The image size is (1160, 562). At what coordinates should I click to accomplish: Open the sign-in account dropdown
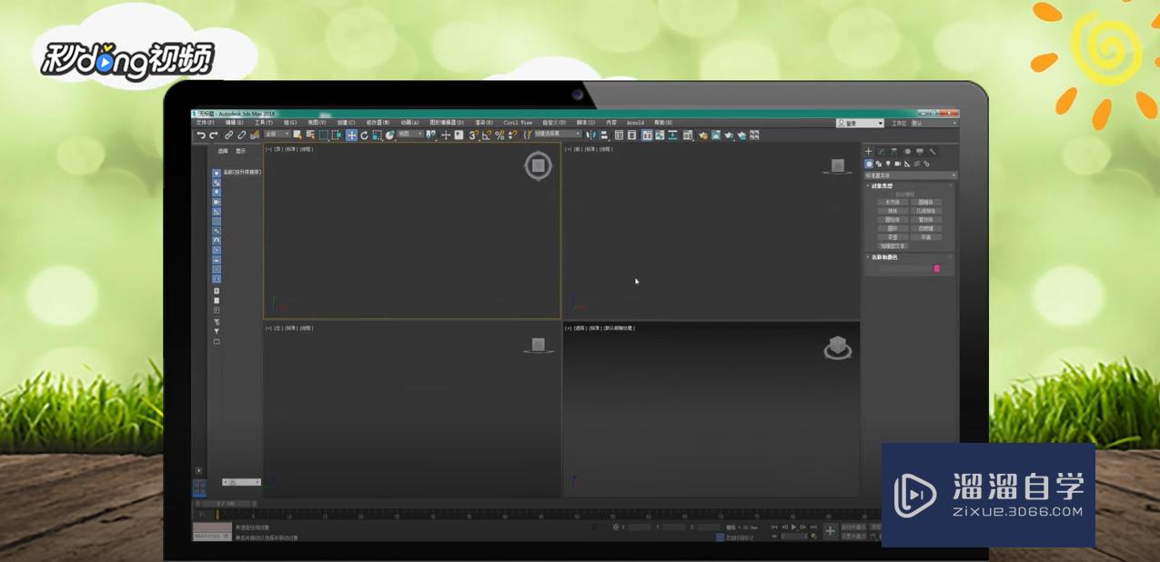click(x=860, y=123)
